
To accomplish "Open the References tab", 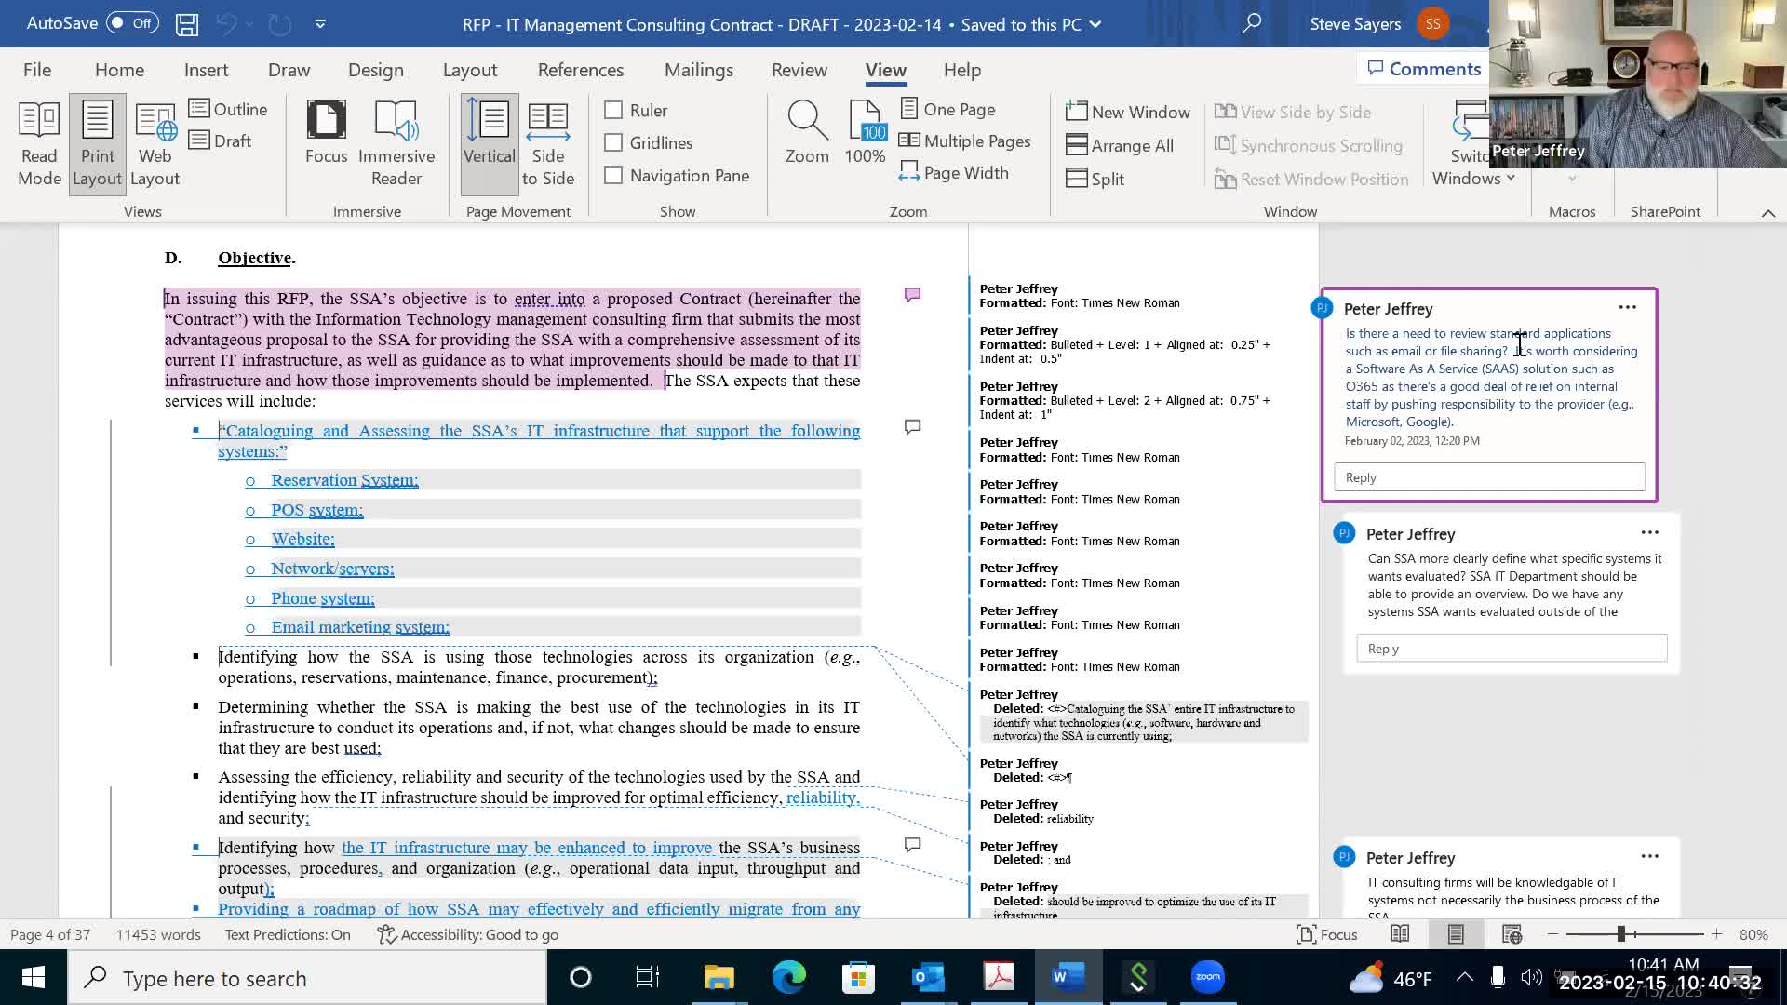I will tap(580, 70).
